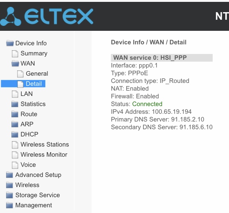Open the Wireless Stations page
This screenshot has height=213, width=229.
(x=45, y=145)
